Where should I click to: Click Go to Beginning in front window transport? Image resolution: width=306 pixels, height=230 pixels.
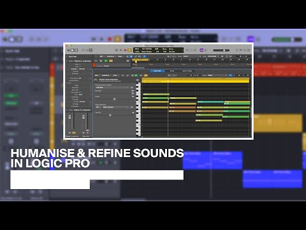[x=117, y=50]
